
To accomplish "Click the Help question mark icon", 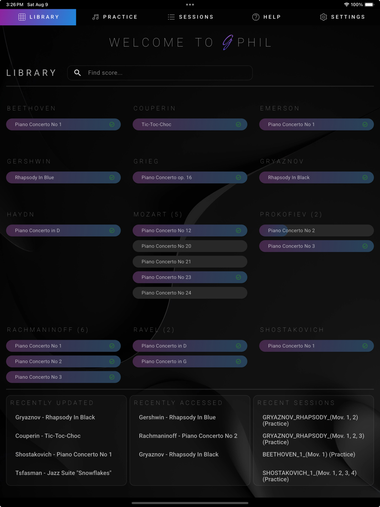I will 256,17.
